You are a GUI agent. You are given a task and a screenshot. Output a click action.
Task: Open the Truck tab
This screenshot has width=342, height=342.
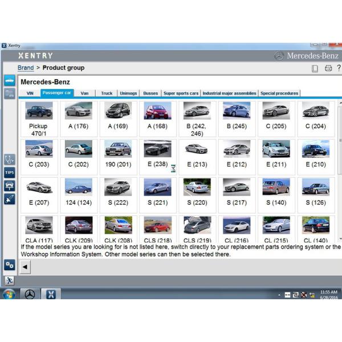(107, 93)
